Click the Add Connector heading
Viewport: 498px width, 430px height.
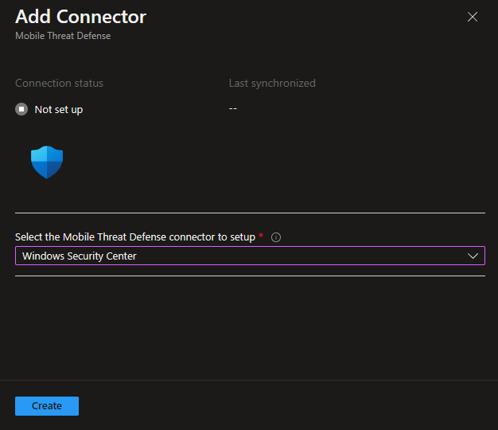(x=80, y=16)
